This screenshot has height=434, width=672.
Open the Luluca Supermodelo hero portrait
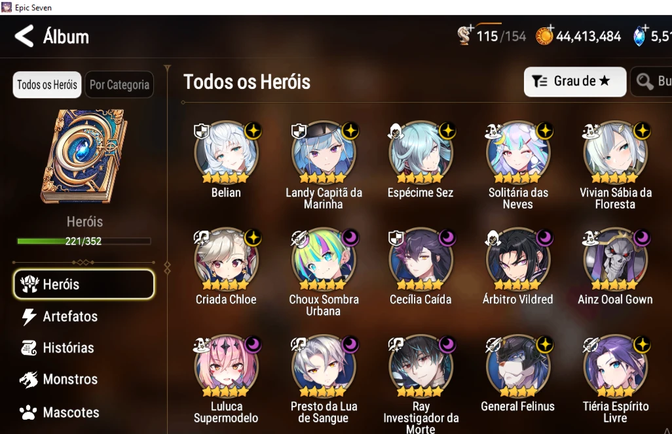pyautogui.click(x=226, y=367)
